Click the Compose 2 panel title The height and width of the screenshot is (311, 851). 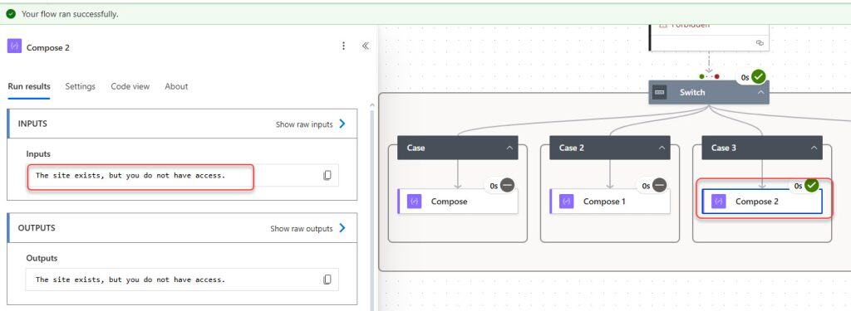(x=47, y=47)
